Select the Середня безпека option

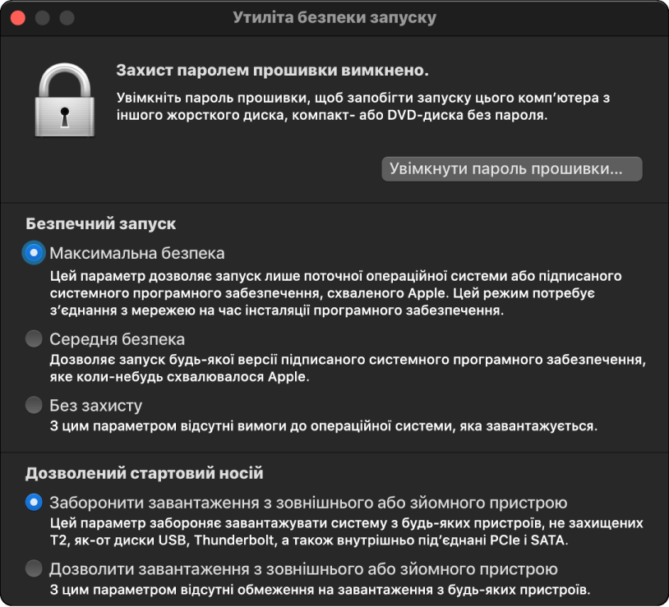tap(33, 338)
